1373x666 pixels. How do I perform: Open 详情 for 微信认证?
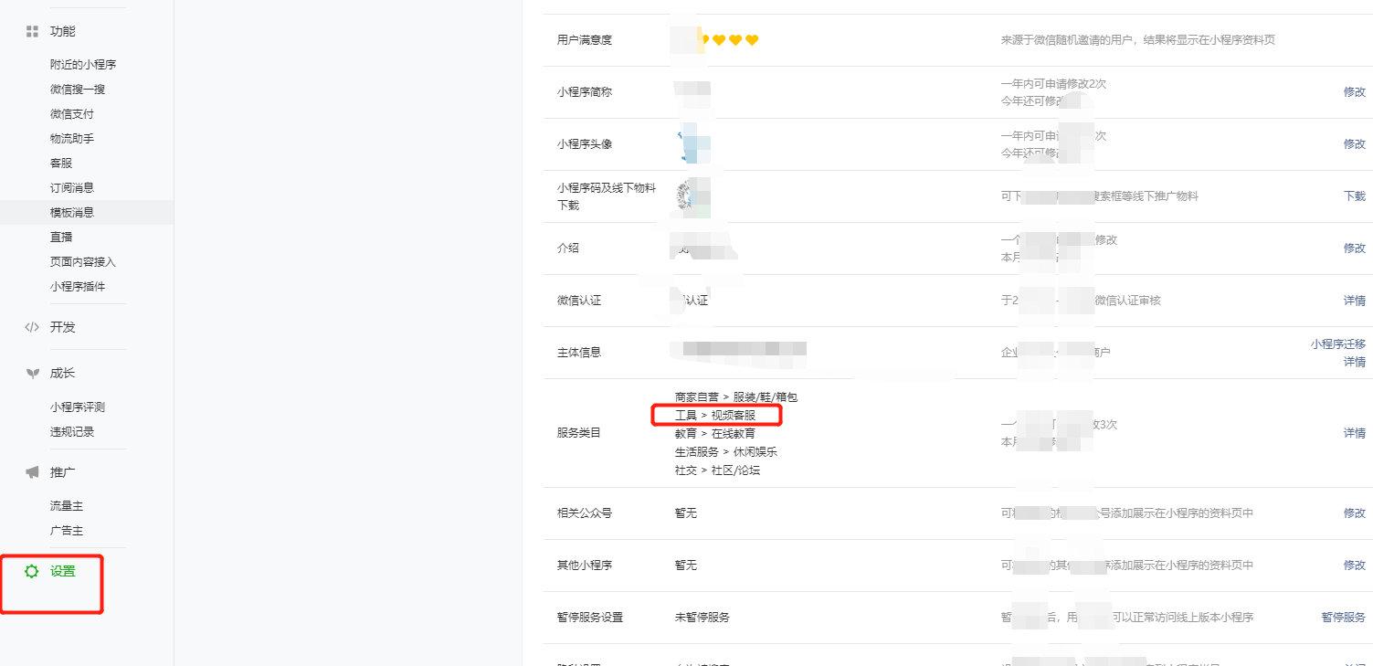(1354, 301)
